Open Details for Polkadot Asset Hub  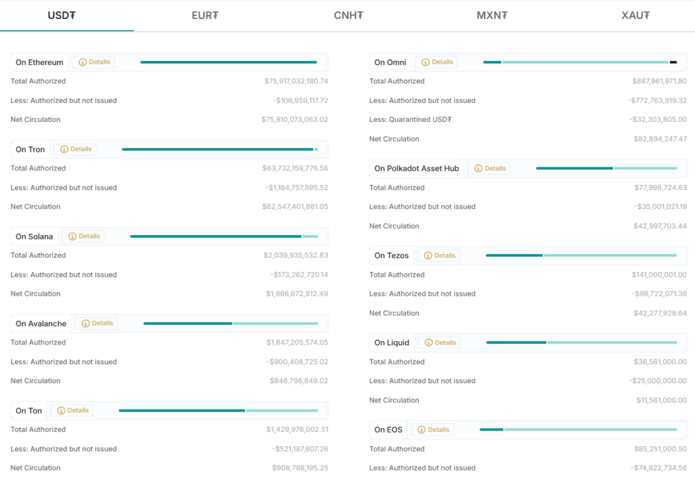489,168
